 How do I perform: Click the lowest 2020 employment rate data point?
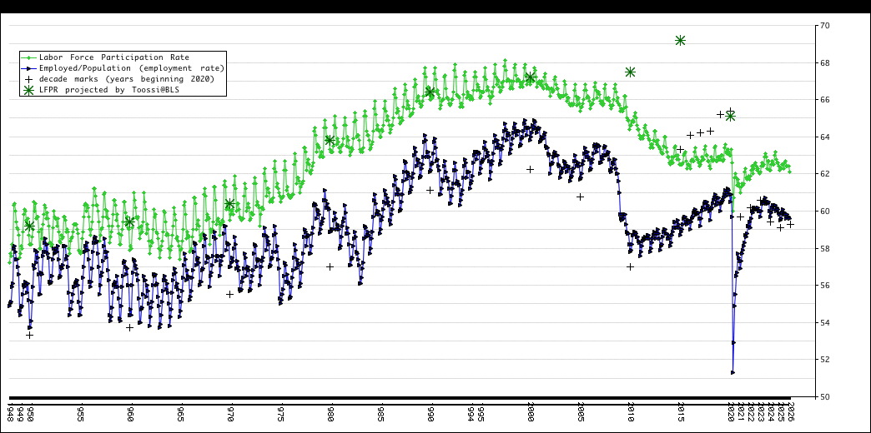[x=733, y=372]
